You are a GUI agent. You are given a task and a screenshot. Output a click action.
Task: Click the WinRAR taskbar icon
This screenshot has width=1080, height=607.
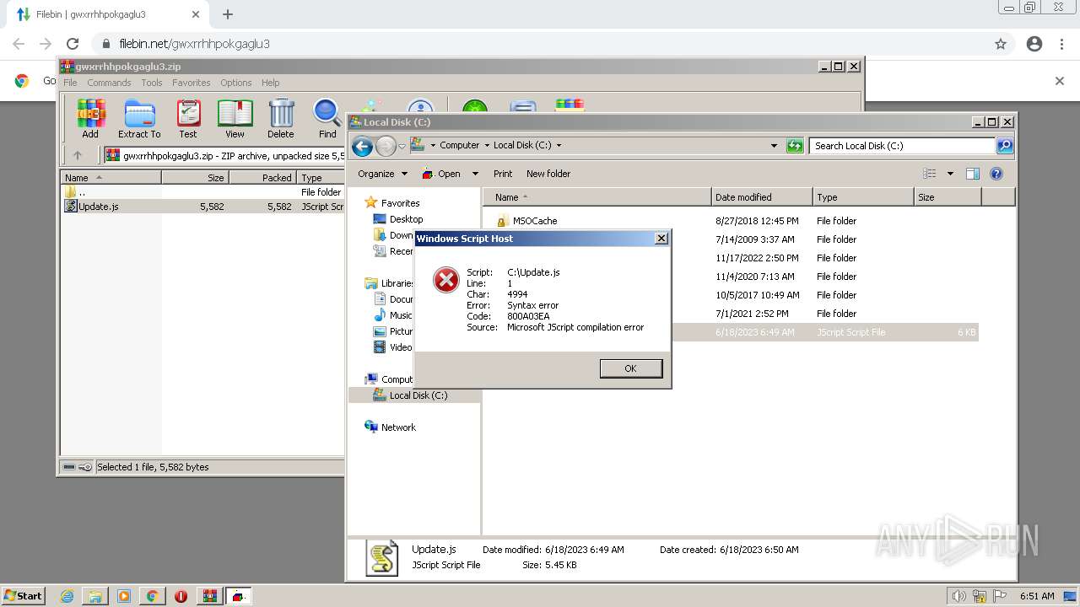coord(209,596)
